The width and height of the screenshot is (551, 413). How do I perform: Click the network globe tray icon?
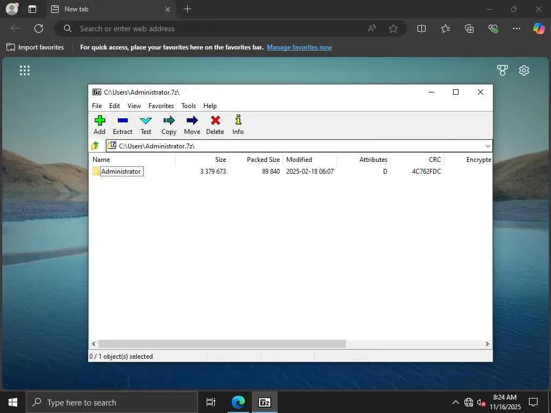tap(469, 402)
